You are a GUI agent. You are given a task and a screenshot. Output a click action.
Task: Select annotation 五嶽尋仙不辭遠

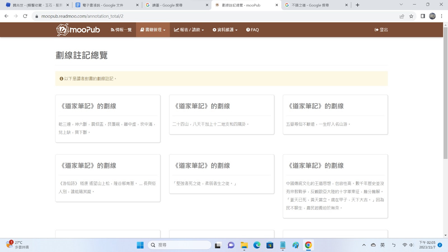click(335, 115)
